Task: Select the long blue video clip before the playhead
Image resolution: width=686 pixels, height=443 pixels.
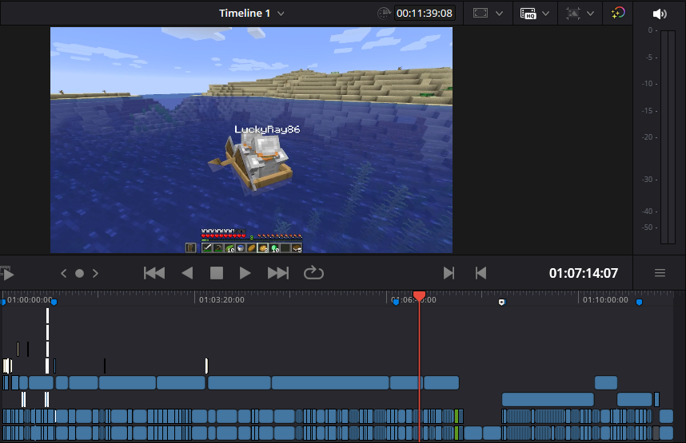Action: (x=330, y=382)
